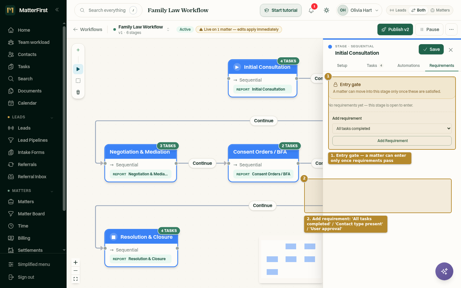Select the Negotiation & Mediation stage node
This screenshot has width=461, height=288.
coord(141,163)
